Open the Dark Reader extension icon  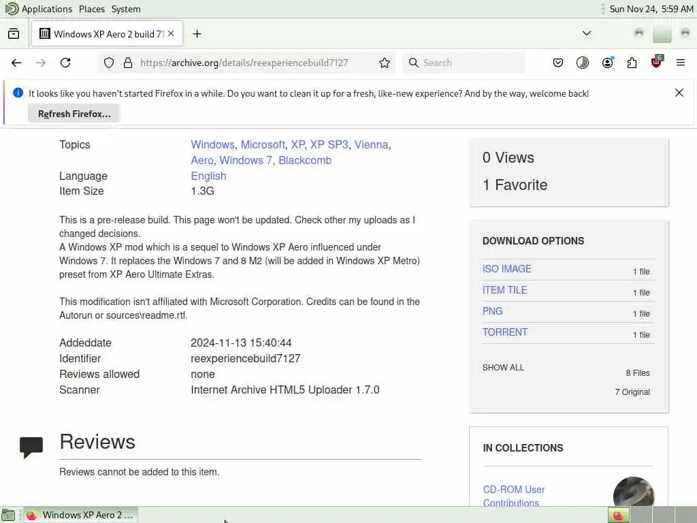coord(583,63)
